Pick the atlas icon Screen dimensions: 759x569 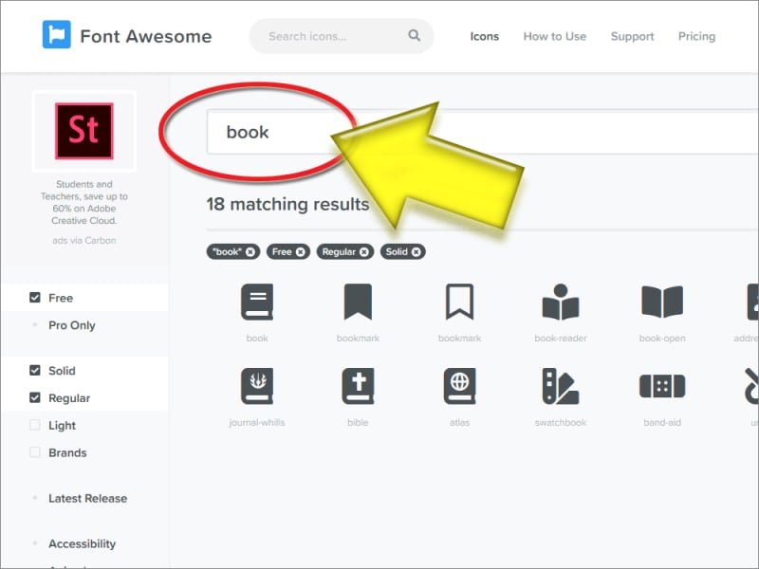[x=459, y=387]
